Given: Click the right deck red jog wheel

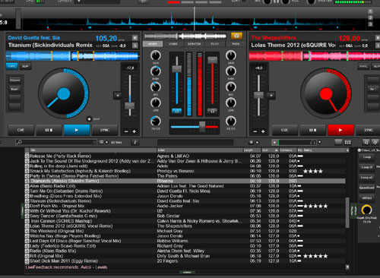Looking at the screenshot, I should point(326,93).
